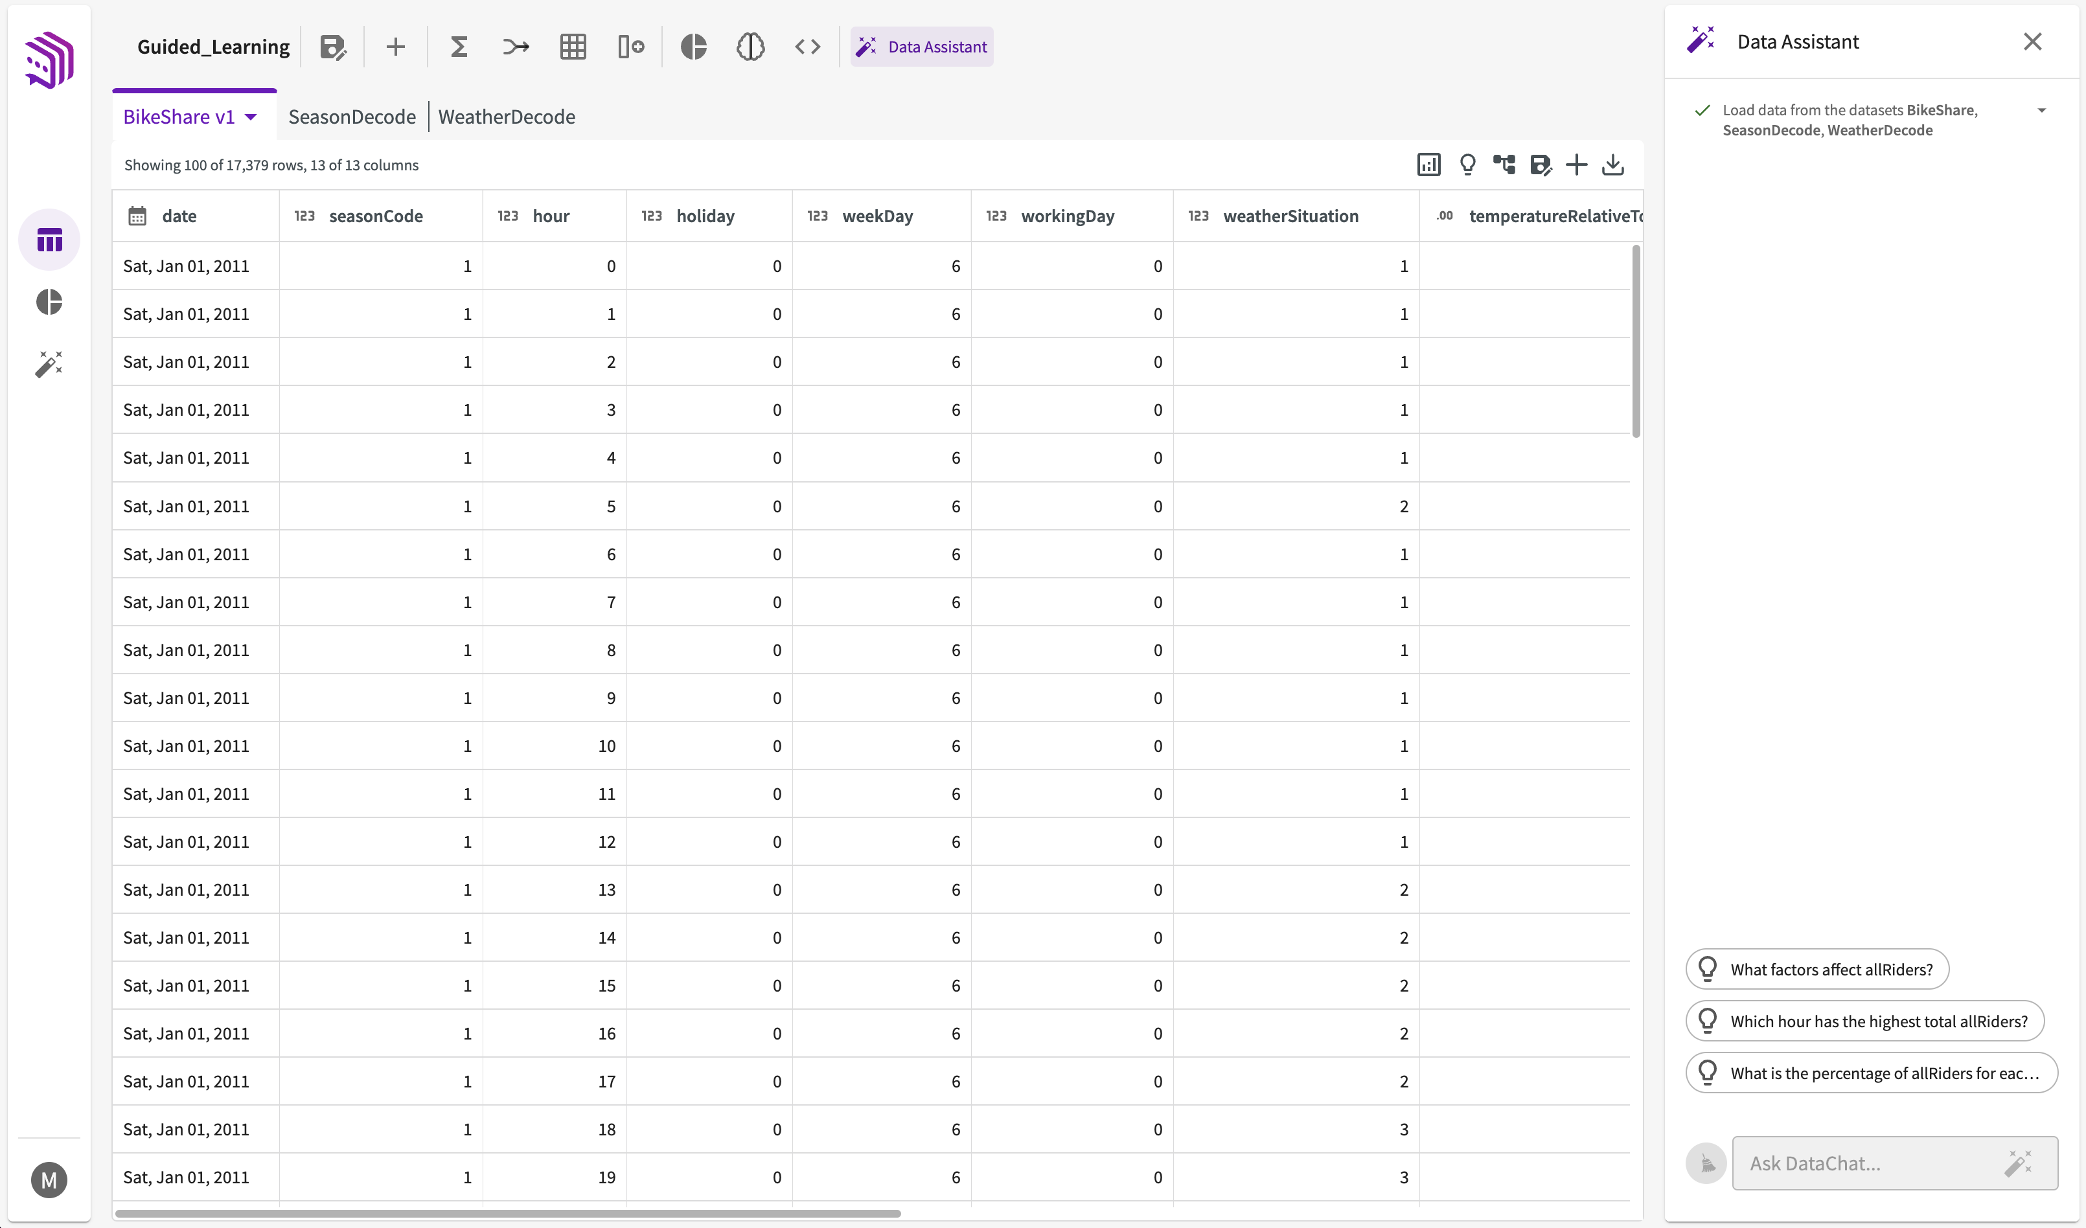Viewport: 2086px width, 1228px height.
Task: Click the hour column header
Action: 555,216
